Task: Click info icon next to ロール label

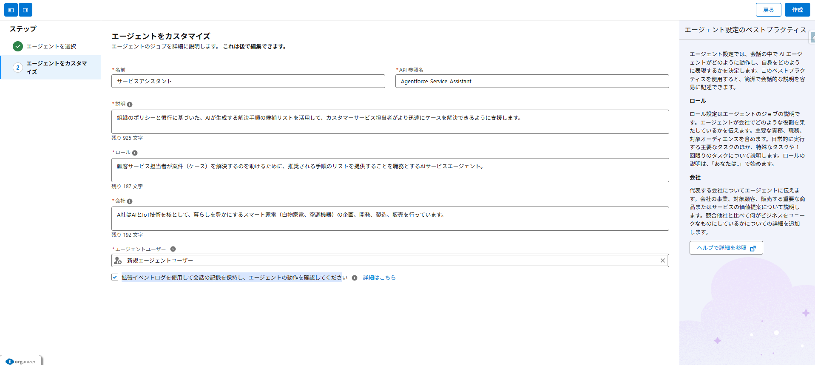Action: click(135, 153)
